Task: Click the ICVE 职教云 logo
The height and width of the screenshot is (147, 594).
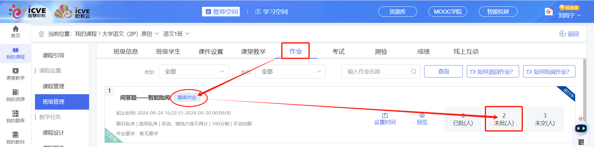Action: pyautogui.click(x=72, y=12)
